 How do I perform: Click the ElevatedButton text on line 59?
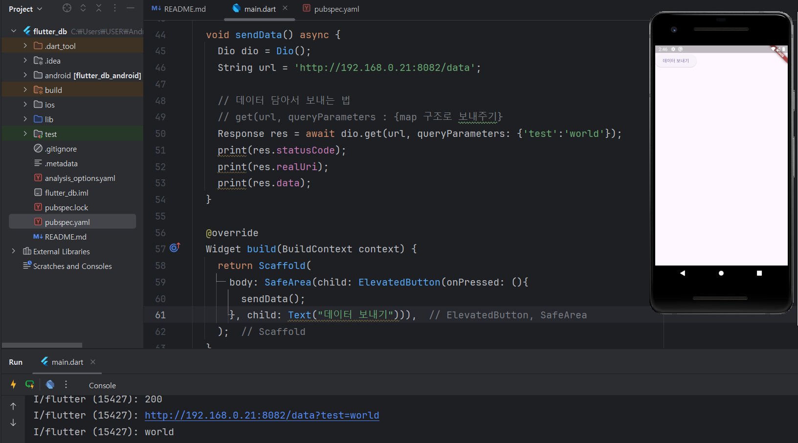tap(399, 283)
